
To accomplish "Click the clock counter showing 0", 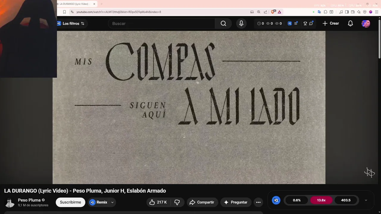I will coord(260,23).
